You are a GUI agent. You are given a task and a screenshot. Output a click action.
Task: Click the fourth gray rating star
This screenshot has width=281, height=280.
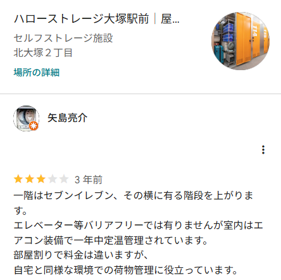pos(53,180)
